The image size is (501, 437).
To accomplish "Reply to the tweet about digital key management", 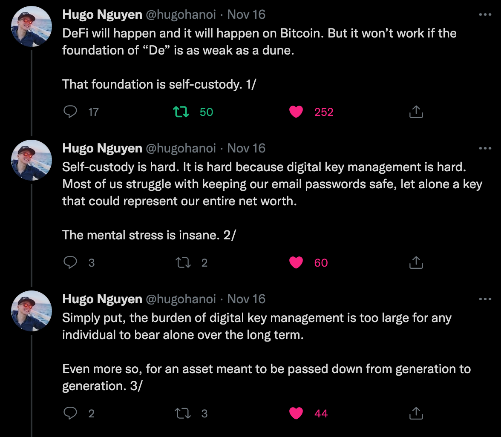I will click(71, 413).
